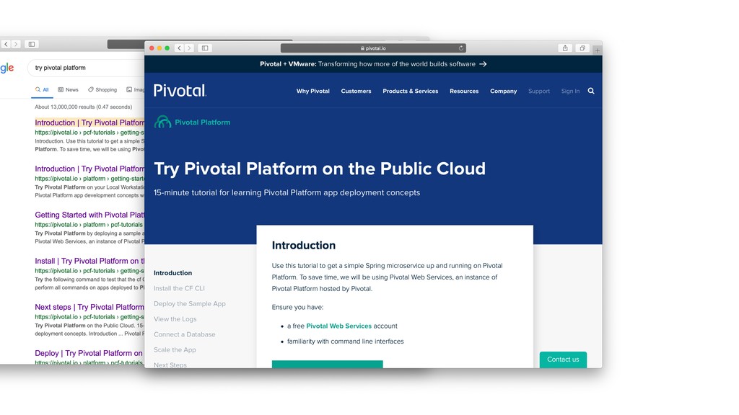Open the Pivotal Web Services link
This screenshot has height=415, width=739.
coord(339,326)
